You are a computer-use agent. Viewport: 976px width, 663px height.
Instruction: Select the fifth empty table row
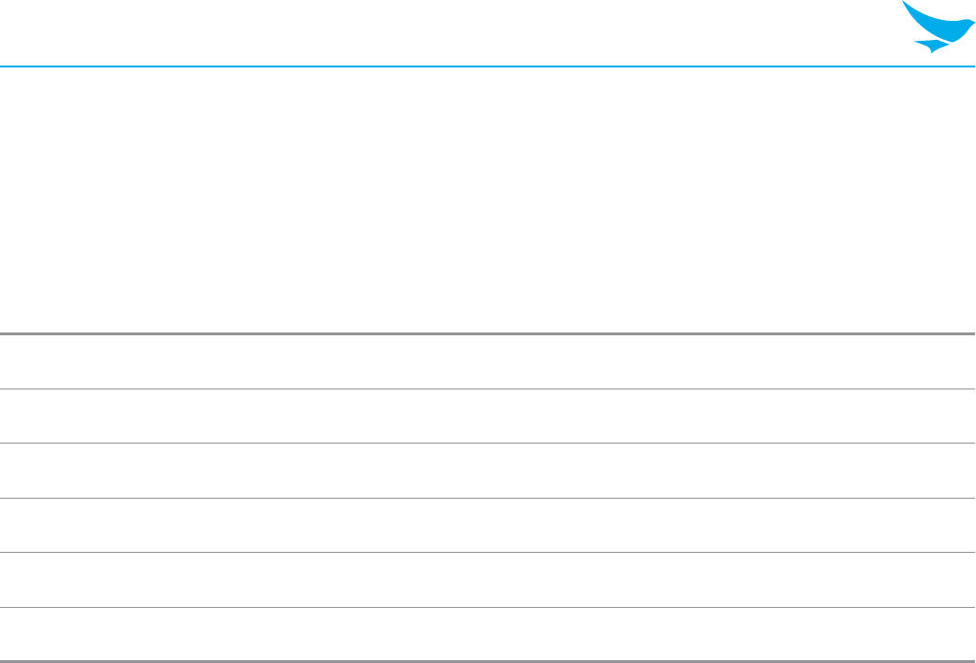(488, 579)
